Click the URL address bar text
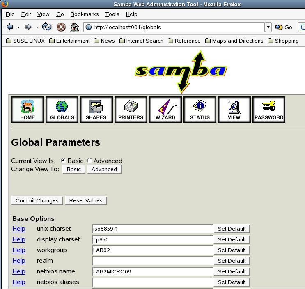305x289 pixels. click(x=127, y=27)
